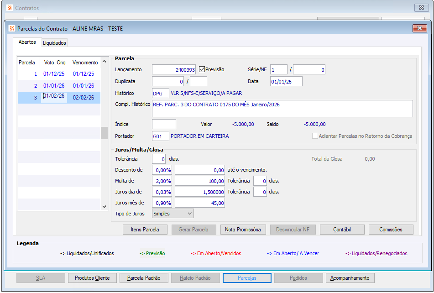The height and width of the screenshot is (293, 434).
Task: Select the Abertos tab
Action: [x=27, y=42]
